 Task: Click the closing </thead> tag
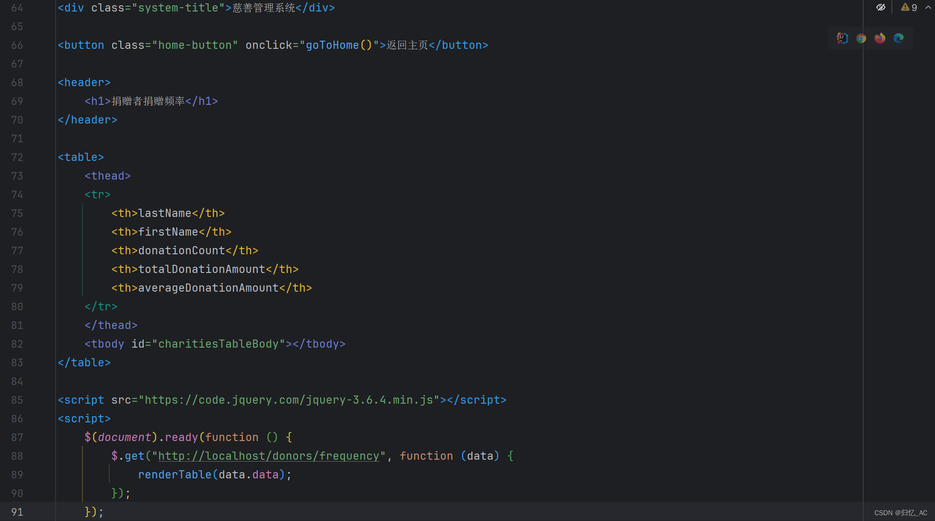(111, 325)
